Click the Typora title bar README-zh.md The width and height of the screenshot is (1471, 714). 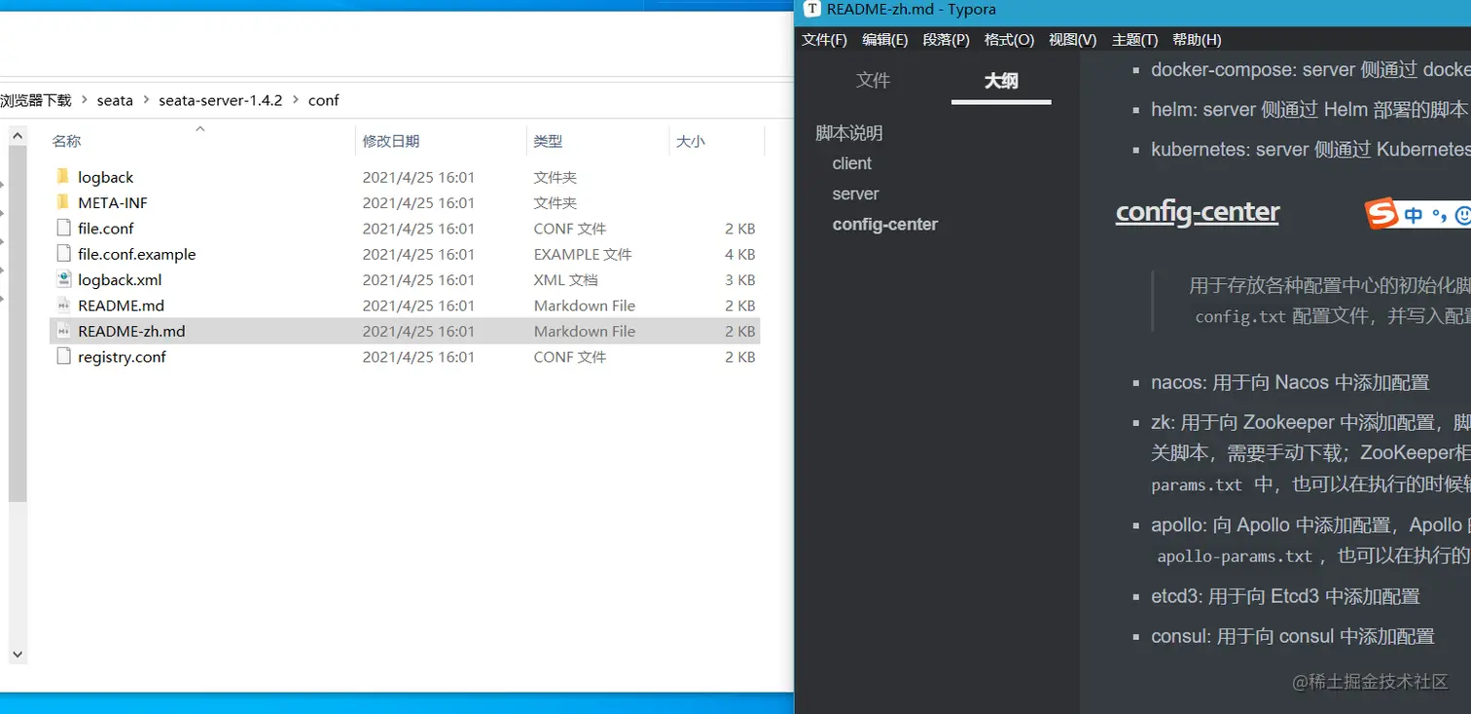pyautogui.click(x=911, y=10)
